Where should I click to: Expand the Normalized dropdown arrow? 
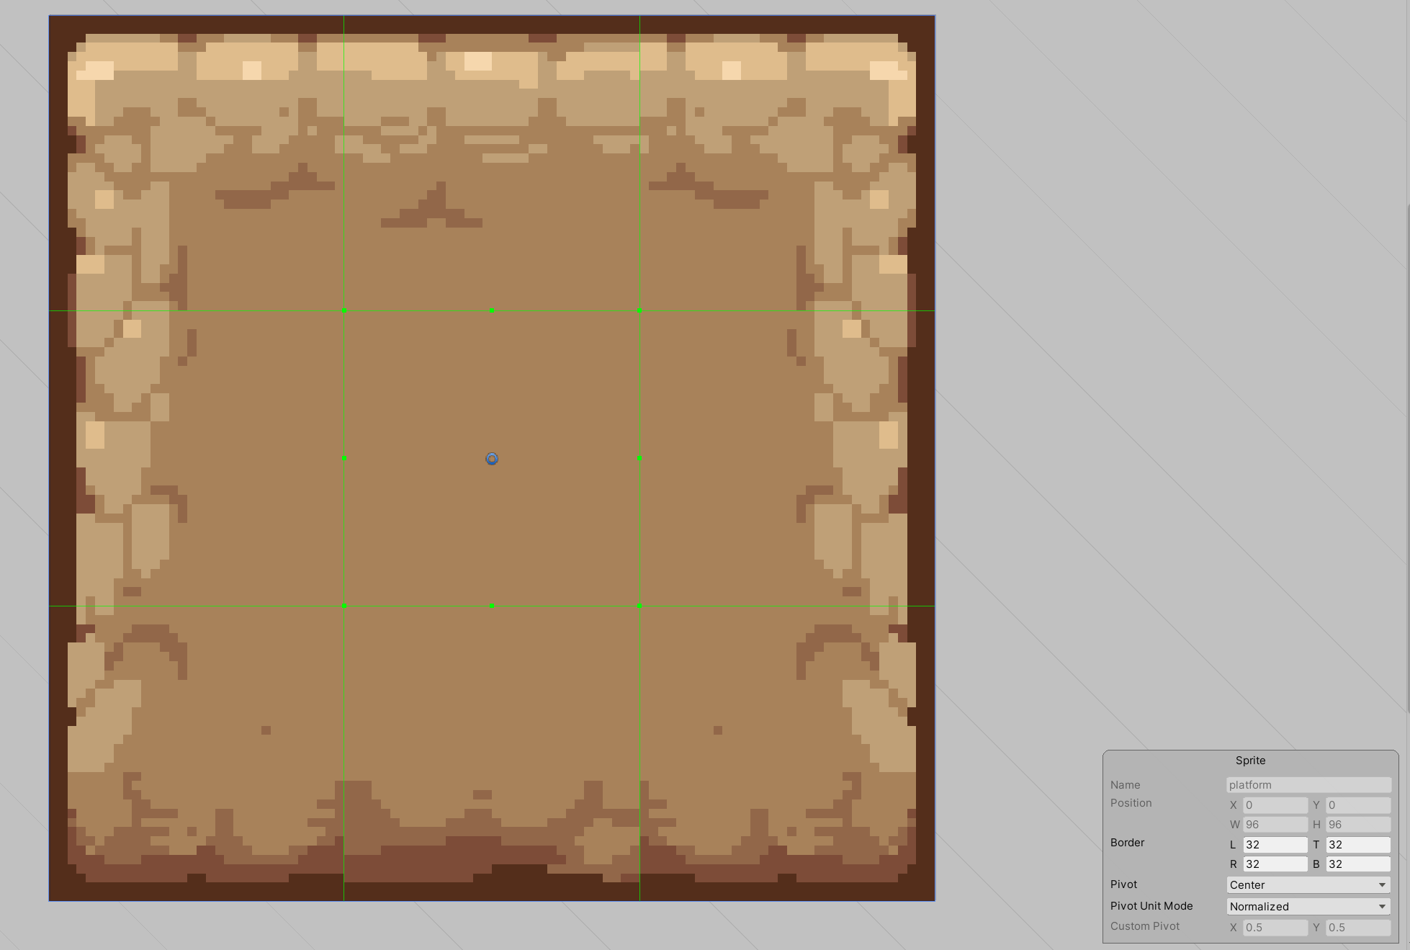(x=1381, y=906)
